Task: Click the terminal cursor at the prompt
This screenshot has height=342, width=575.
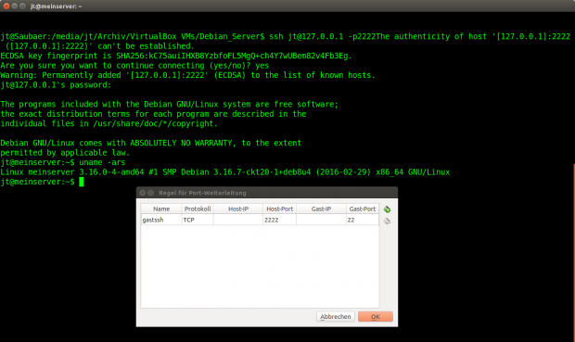Action: pyautogui.click(x=82, y=182)
